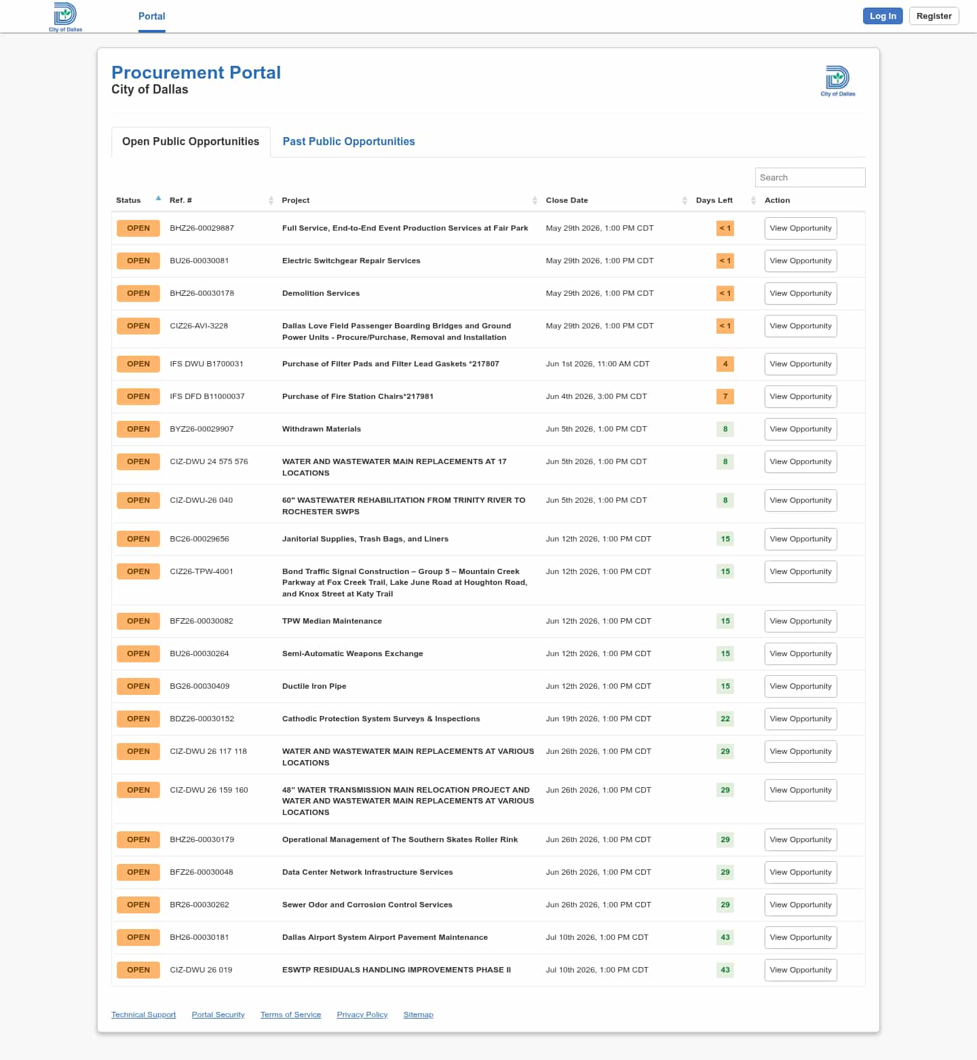View Opportunity for Fire Station Chairs
The image size is (977, 1060).
point(801,396)
